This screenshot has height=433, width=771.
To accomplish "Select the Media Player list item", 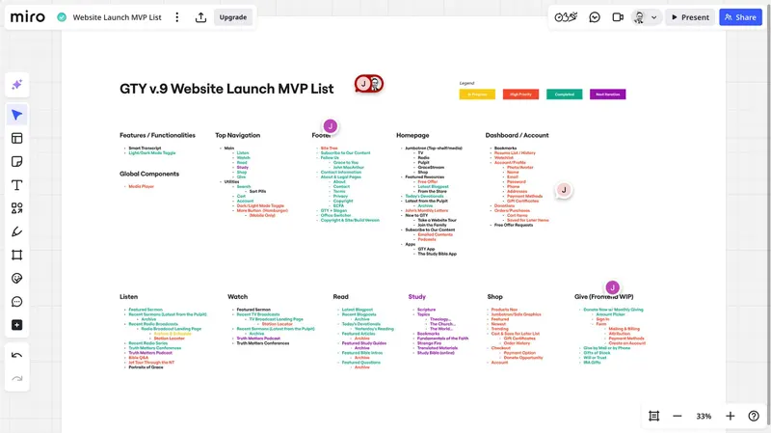I will [x=141, y=186].
